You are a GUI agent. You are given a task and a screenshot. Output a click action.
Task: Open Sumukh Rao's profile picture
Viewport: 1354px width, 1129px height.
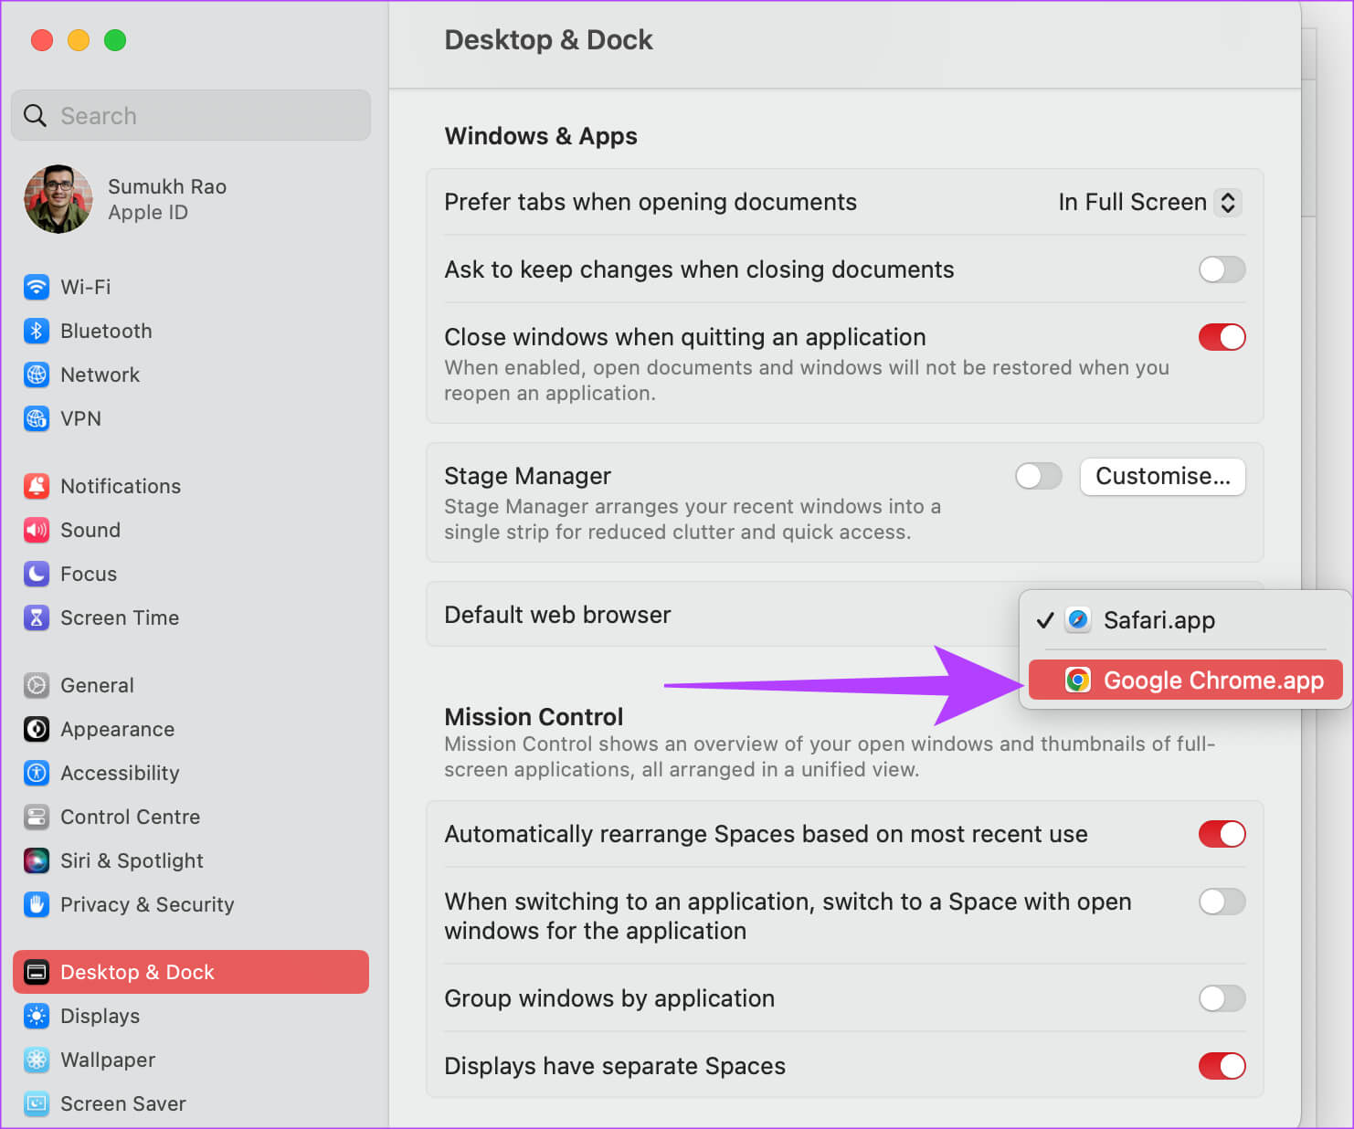tap(58, 199)
